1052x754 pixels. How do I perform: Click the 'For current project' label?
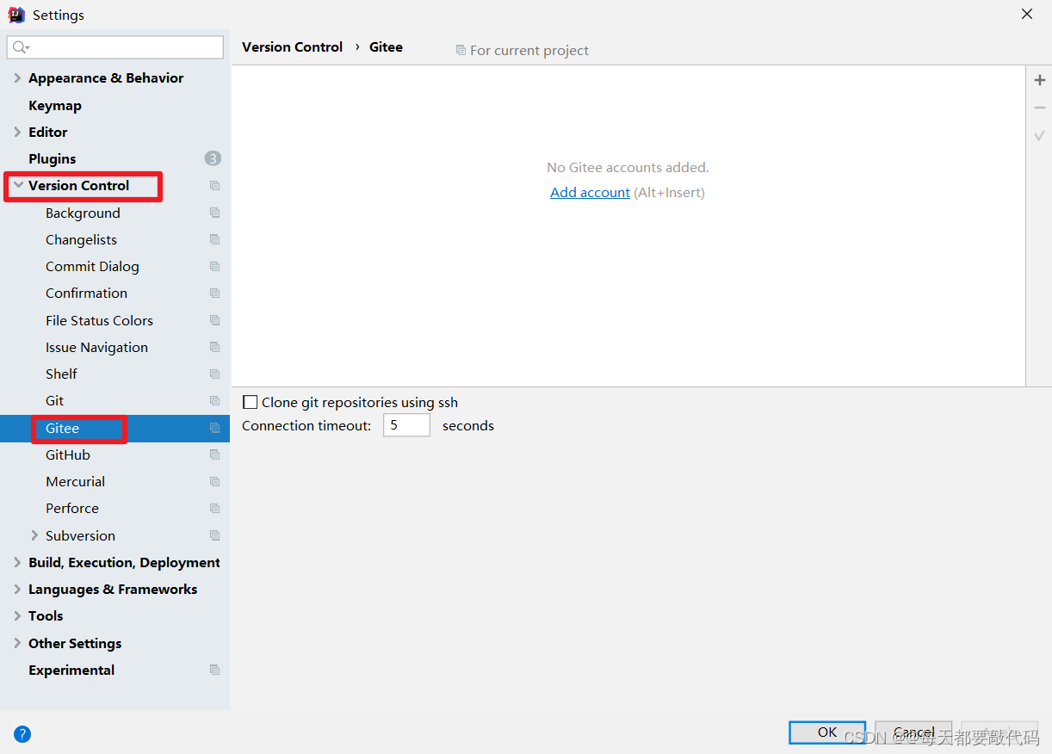pos(529,51)
